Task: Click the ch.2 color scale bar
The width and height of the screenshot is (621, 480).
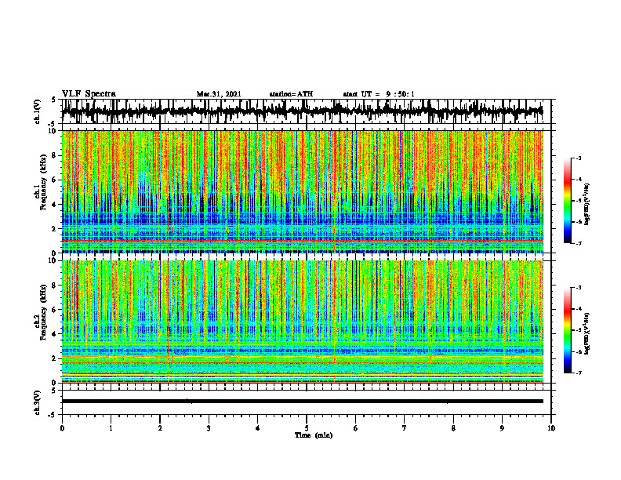Action: click(567, 330)
